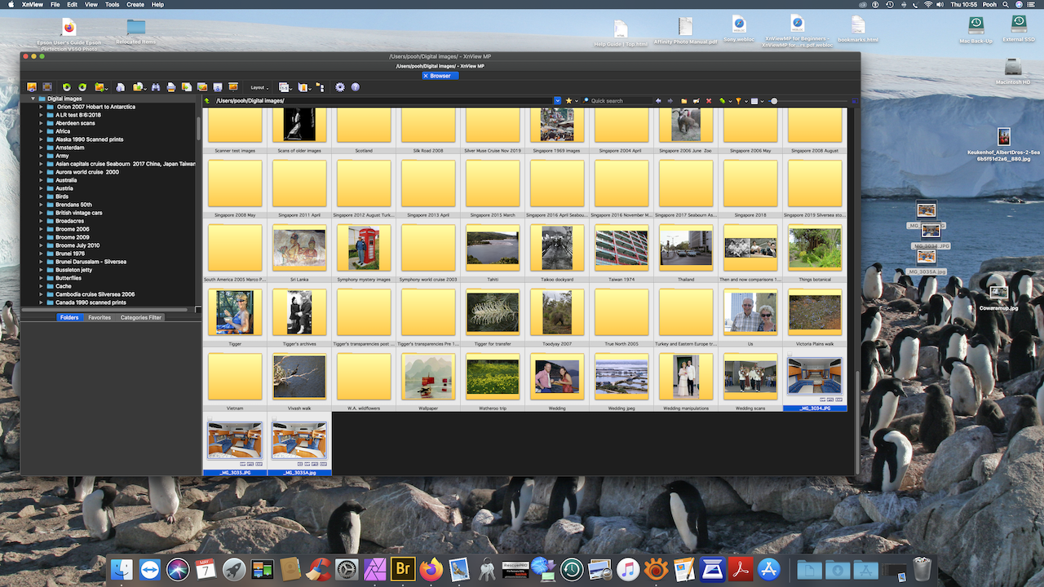Open the Layout dropdown
The width and height of the screenshot is (1044, 587).
click(x=259, y=87)
